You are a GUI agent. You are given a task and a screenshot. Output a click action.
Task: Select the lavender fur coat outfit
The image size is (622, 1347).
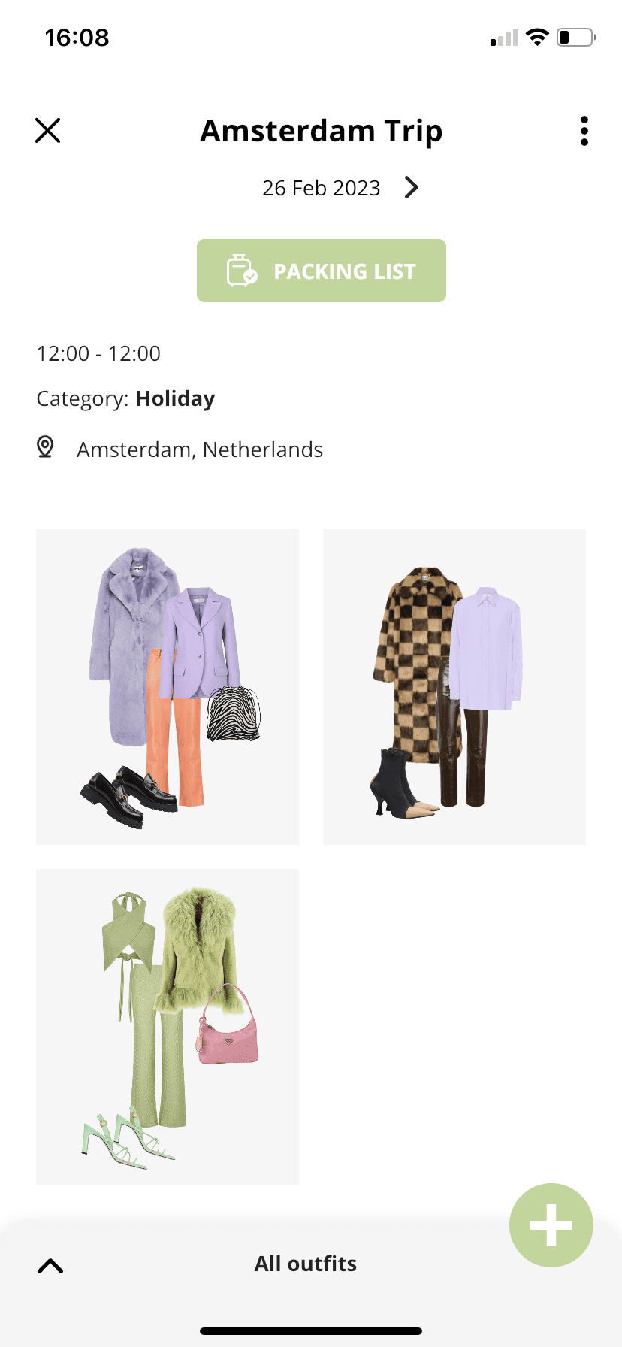168,687
